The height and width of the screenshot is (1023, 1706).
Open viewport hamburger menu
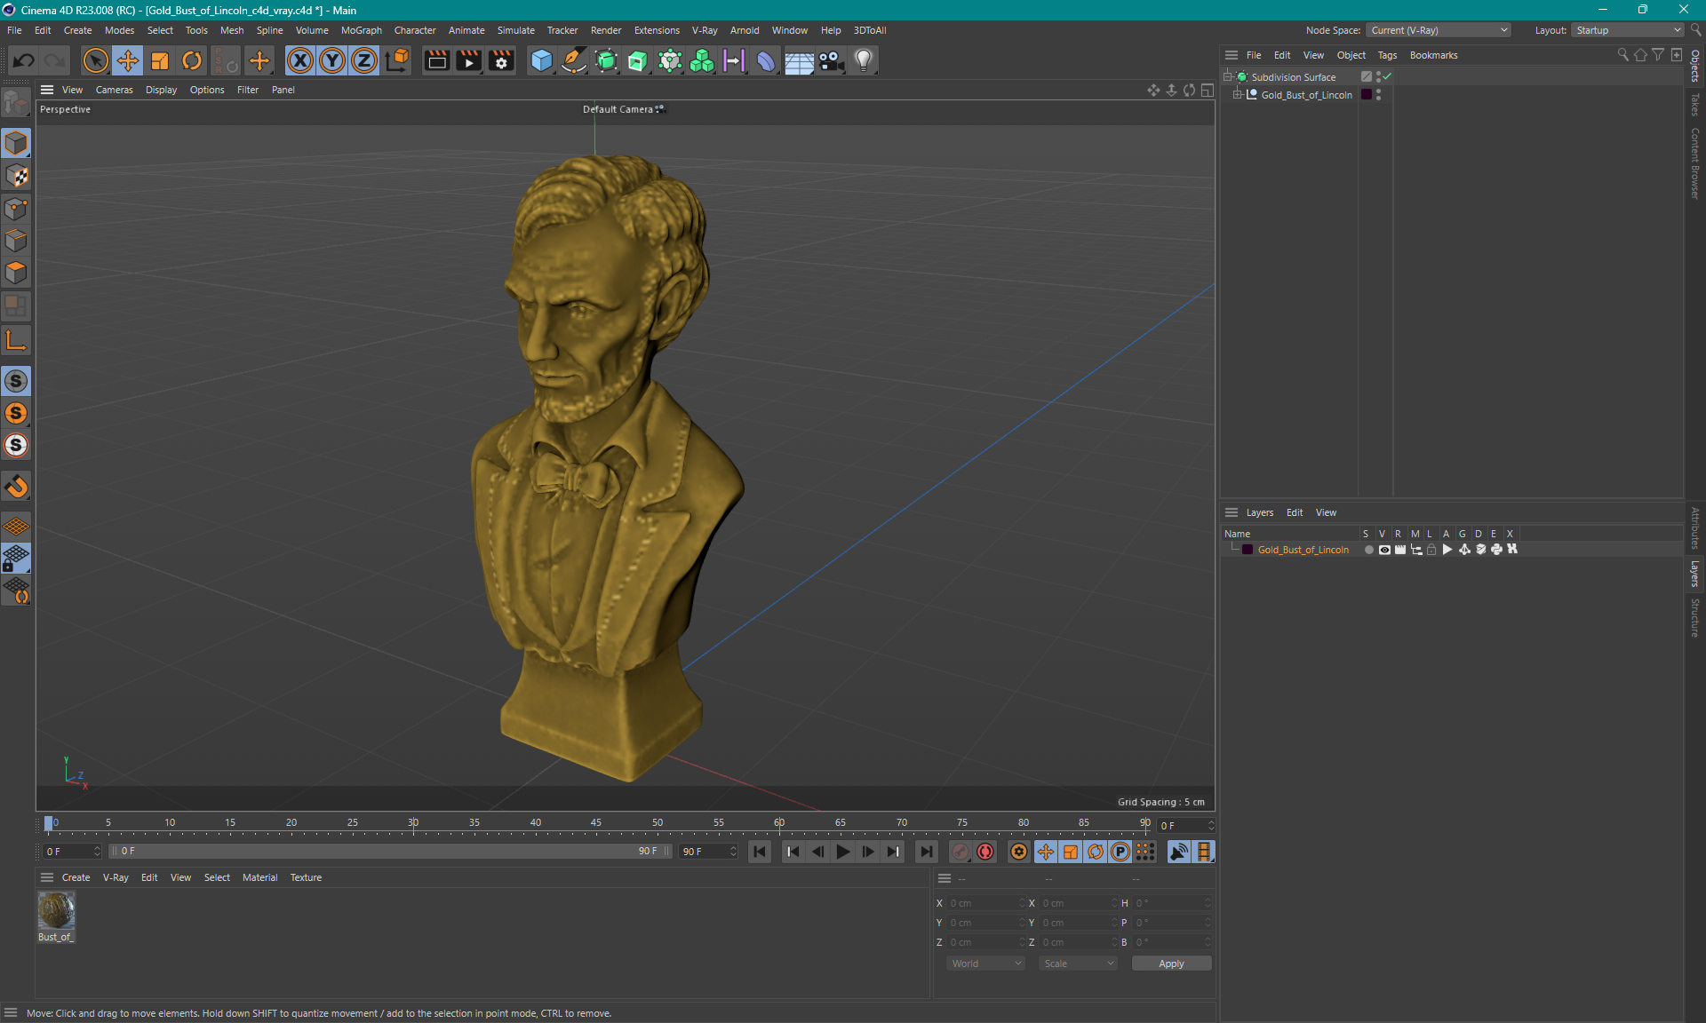tap(47, 90)
